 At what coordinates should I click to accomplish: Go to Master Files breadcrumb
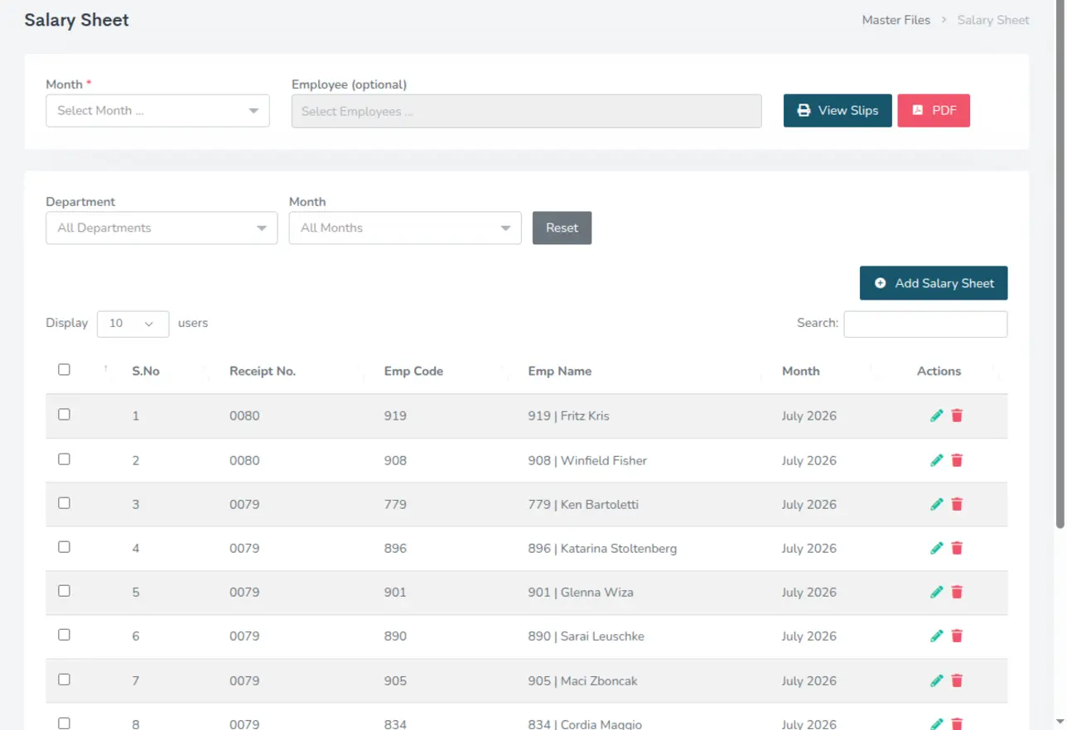tap(896, 20)
